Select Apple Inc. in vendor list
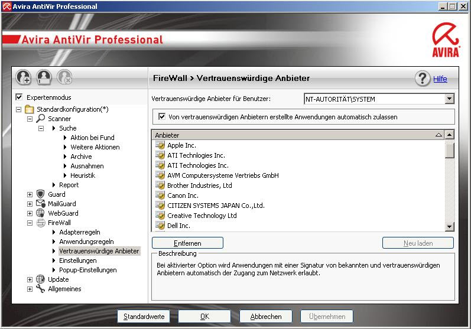The image size is (471, 329). click(181, 145)
